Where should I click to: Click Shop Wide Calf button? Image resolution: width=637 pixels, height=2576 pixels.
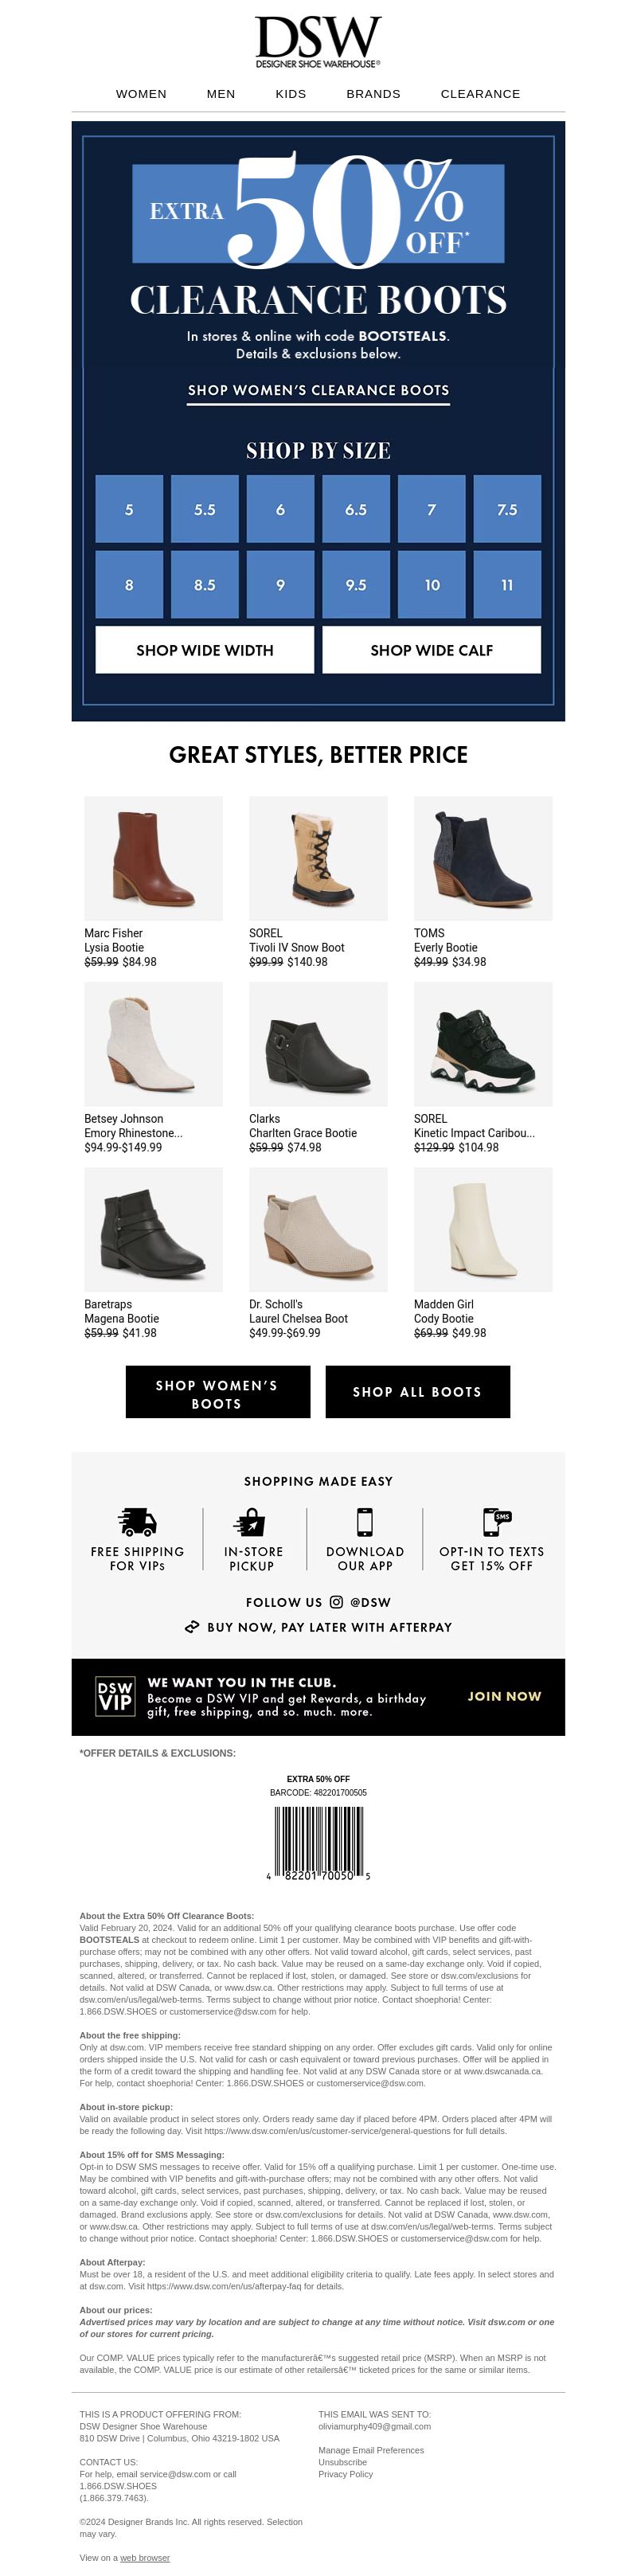click(x=432, y=650)
